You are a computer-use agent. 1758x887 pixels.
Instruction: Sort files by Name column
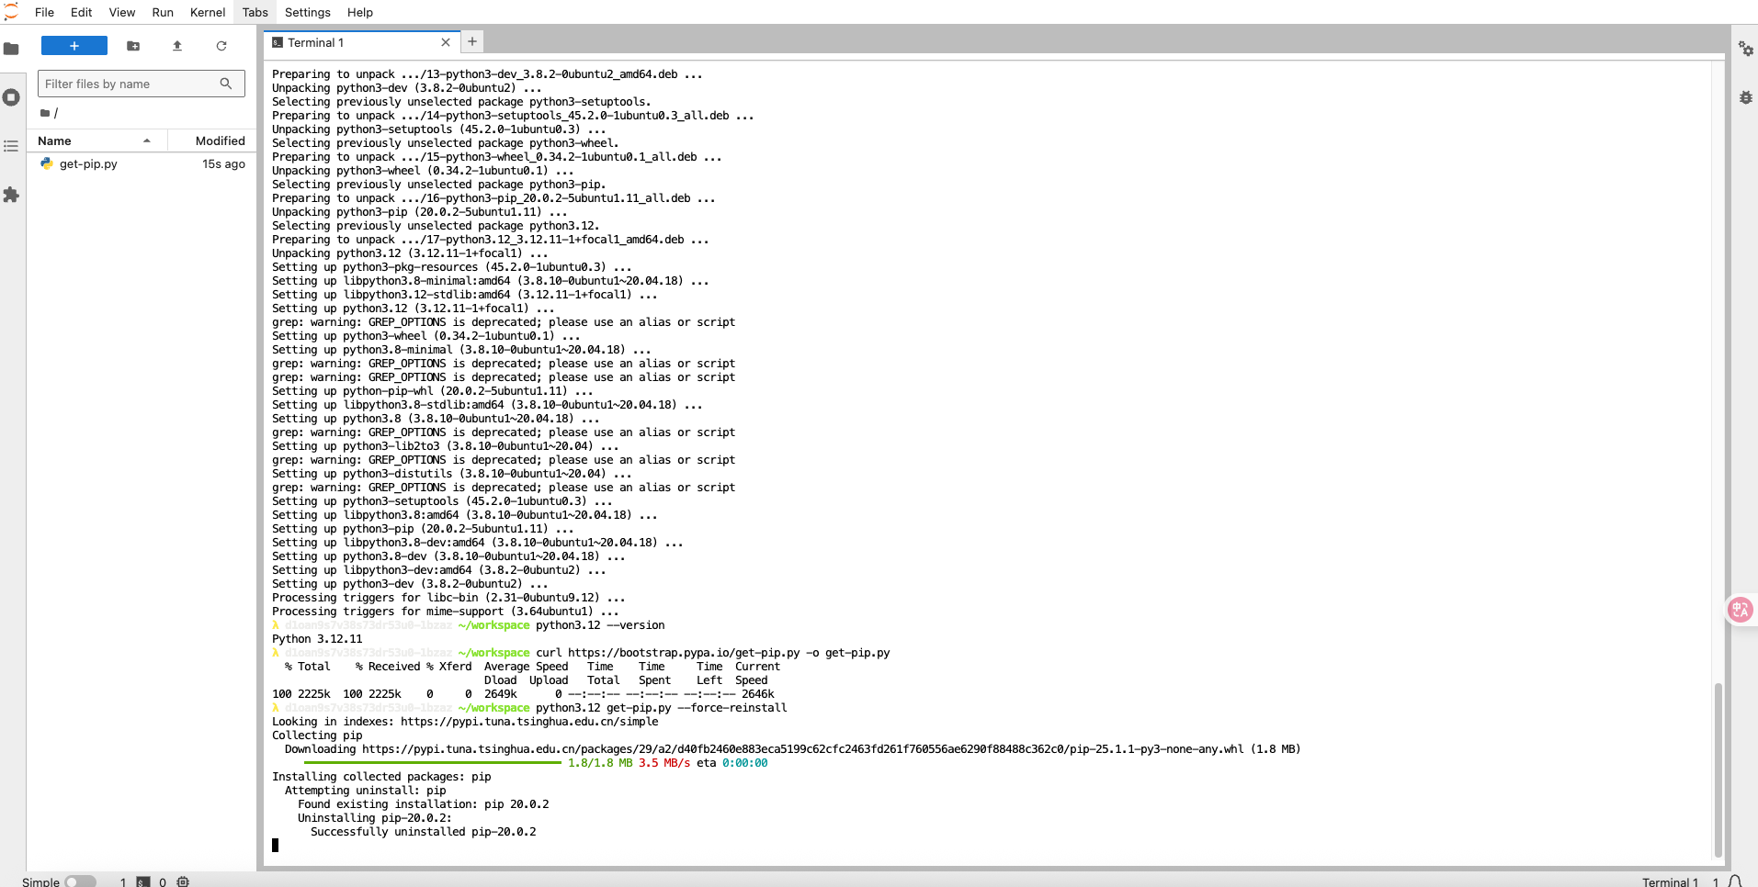pos(96,140)
